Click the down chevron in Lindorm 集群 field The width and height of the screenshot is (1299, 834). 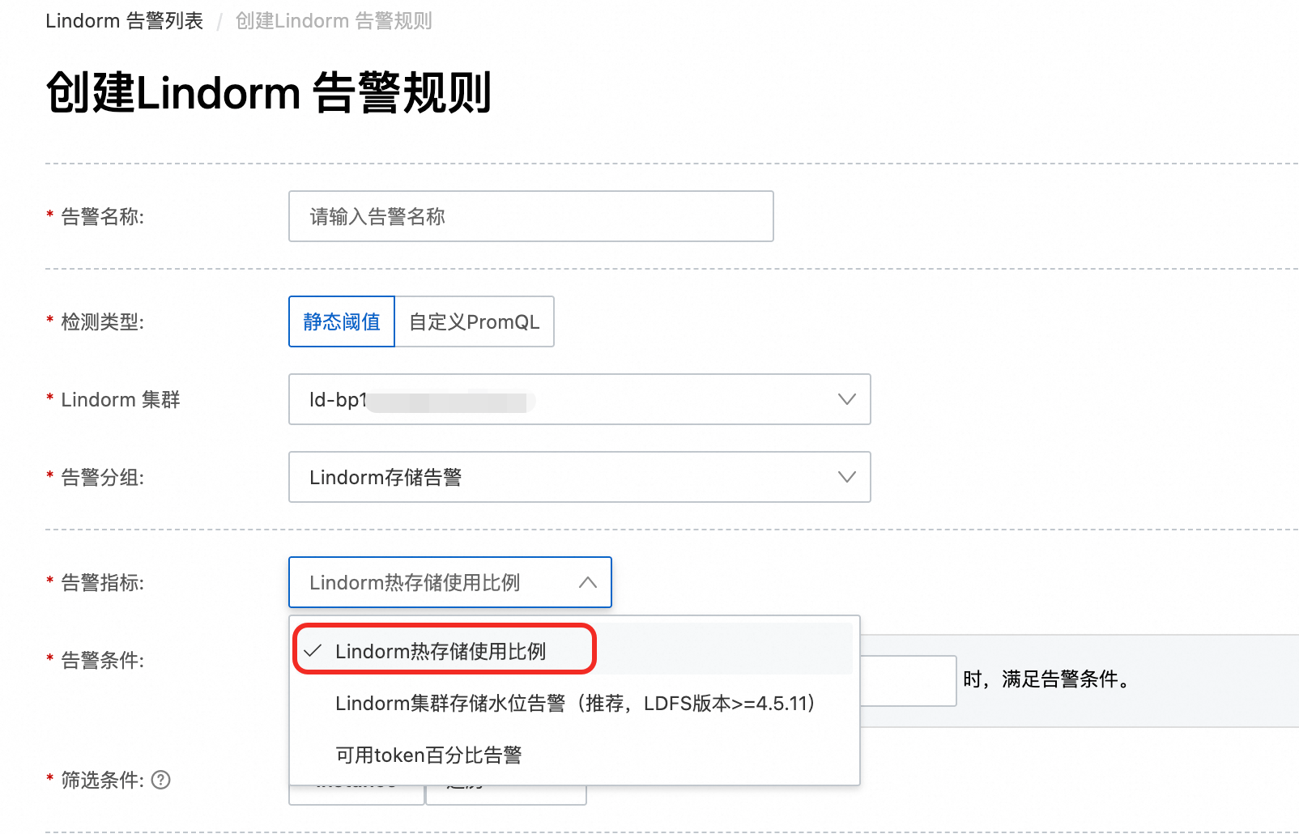point(846,399)
